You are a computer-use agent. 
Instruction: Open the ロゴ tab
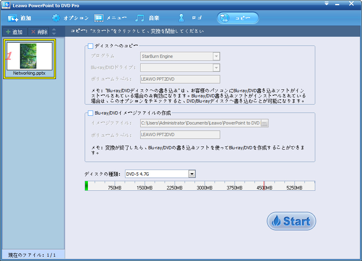[x=190, y=18]
